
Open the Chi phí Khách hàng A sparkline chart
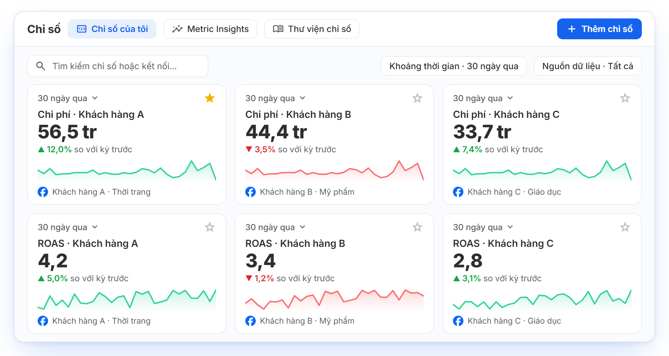(127, 170)
